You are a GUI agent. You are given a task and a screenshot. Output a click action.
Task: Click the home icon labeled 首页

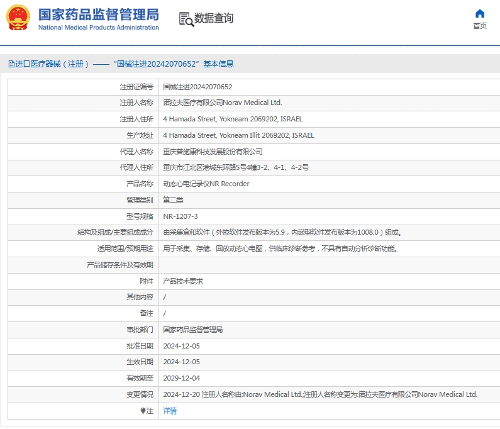[x=480, y=14]
